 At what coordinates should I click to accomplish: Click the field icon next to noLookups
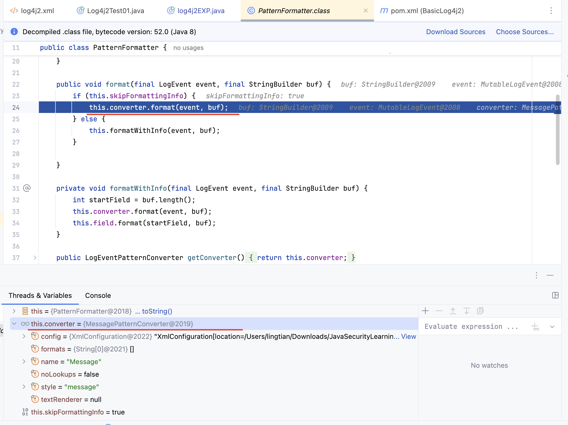pos(35,374)
